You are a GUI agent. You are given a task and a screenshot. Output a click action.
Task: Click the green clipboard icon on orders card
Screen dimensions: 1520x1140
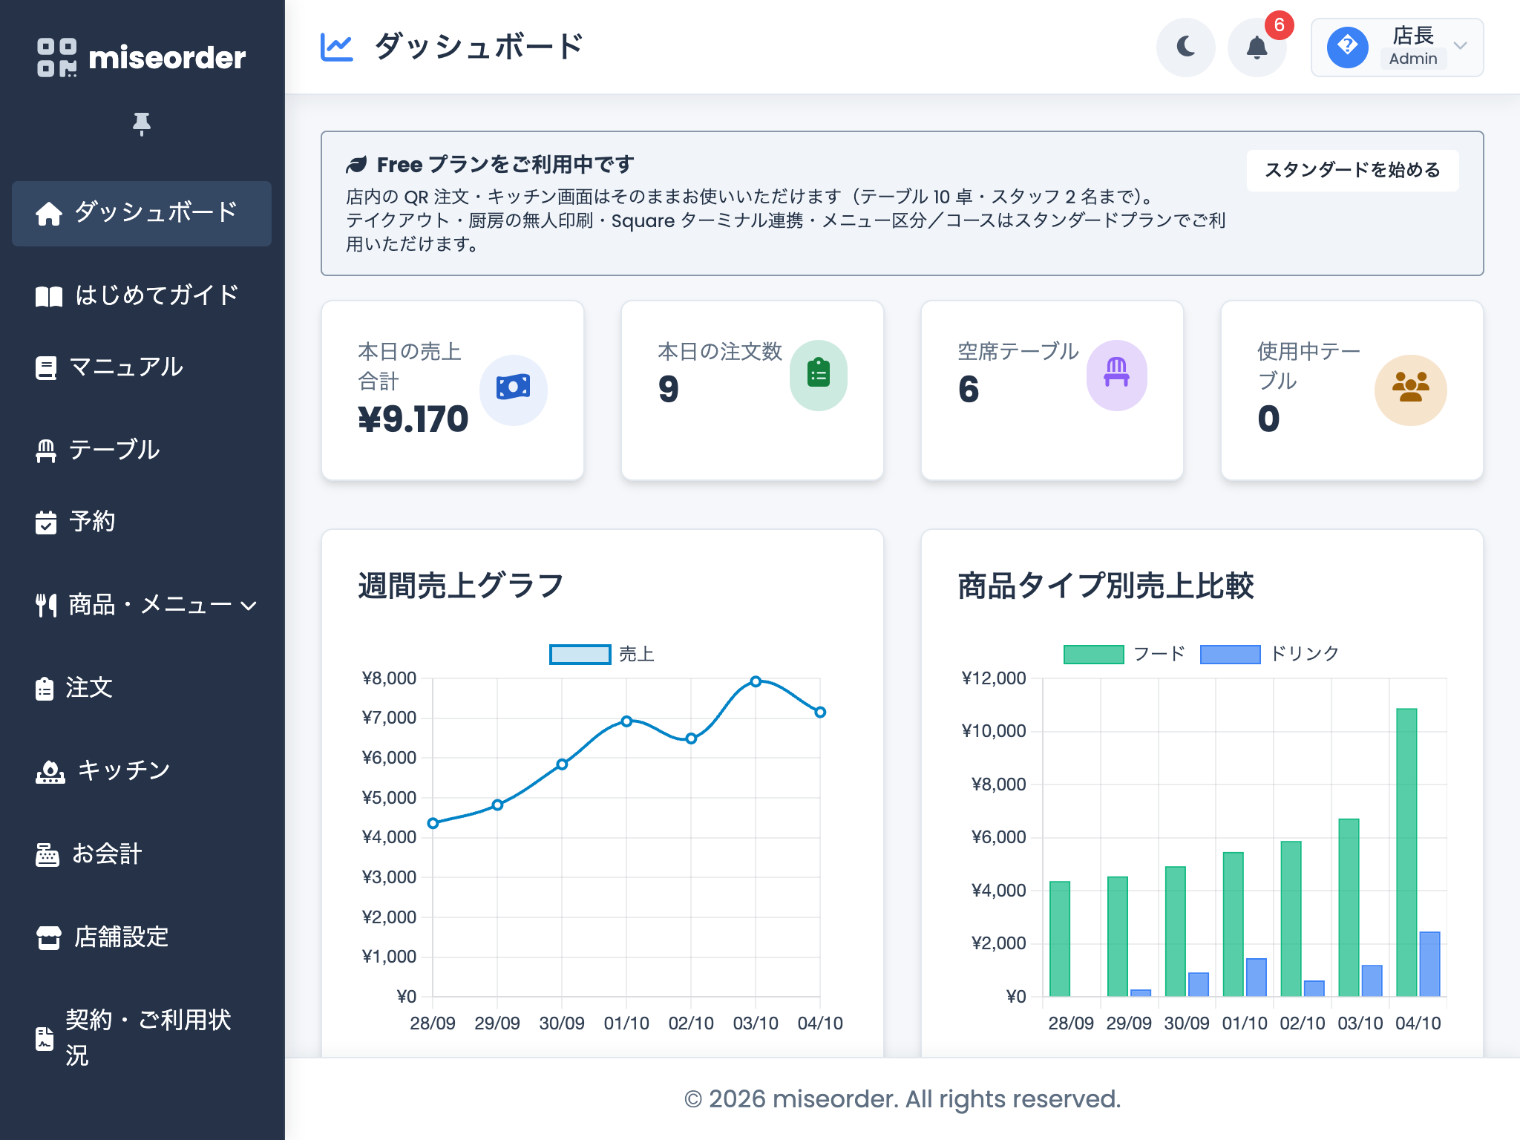(x=819, y=373)
